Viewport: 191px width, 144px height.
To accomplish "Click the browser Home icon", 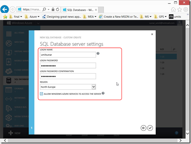I will pos(173,9).
